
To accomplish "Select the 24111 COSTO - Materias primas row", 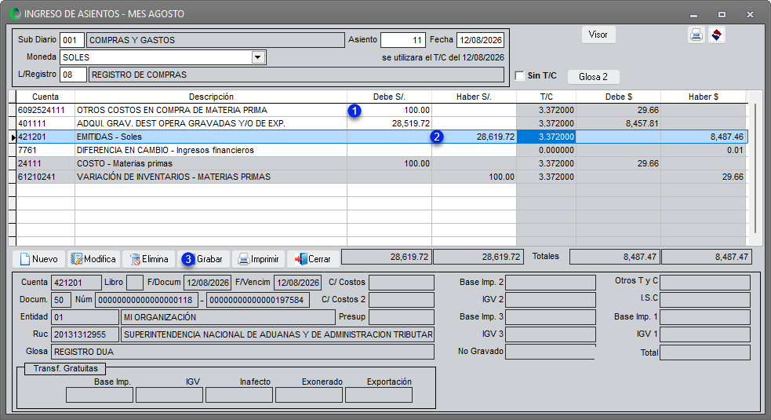I will (x=381, y=163).
